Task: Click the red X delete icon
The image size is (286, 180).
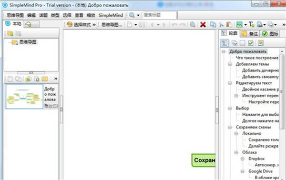Action: 203,24
